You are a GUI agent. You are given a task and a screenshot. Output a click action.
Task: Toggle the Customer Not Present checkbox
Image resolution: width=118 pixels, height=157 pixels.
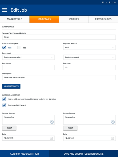pos(4,105)
